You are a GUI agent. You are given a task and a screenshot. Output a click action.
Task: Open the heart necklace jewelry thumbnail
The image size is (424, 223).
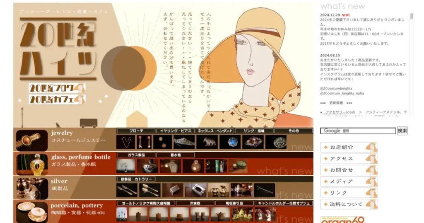(x=126, y=142)
